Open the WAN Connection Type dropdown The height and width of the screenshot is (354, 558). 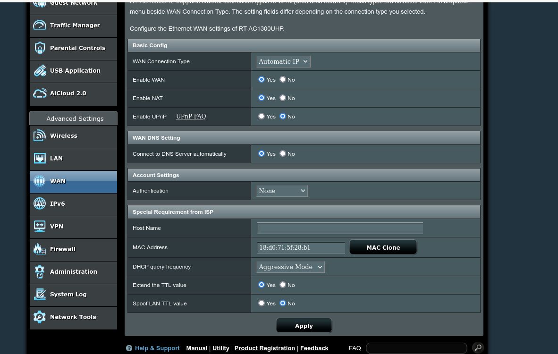click(283, 61)
